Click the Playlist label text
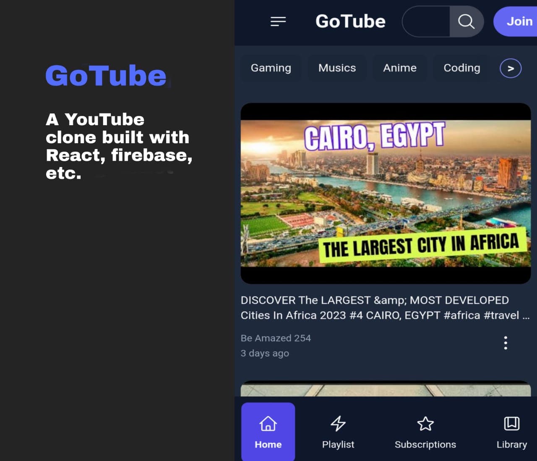 tap(338, 444)
